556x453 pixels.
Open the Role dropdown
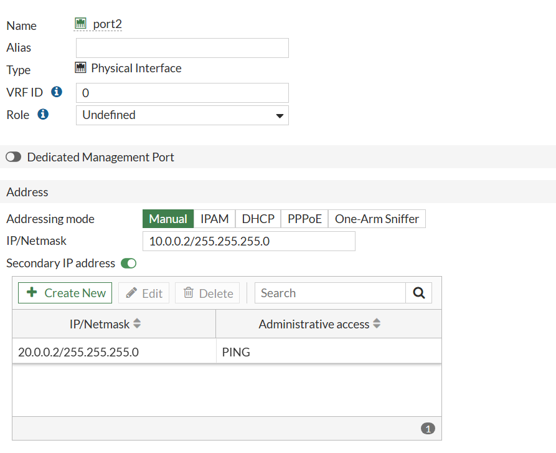(182, 115)
